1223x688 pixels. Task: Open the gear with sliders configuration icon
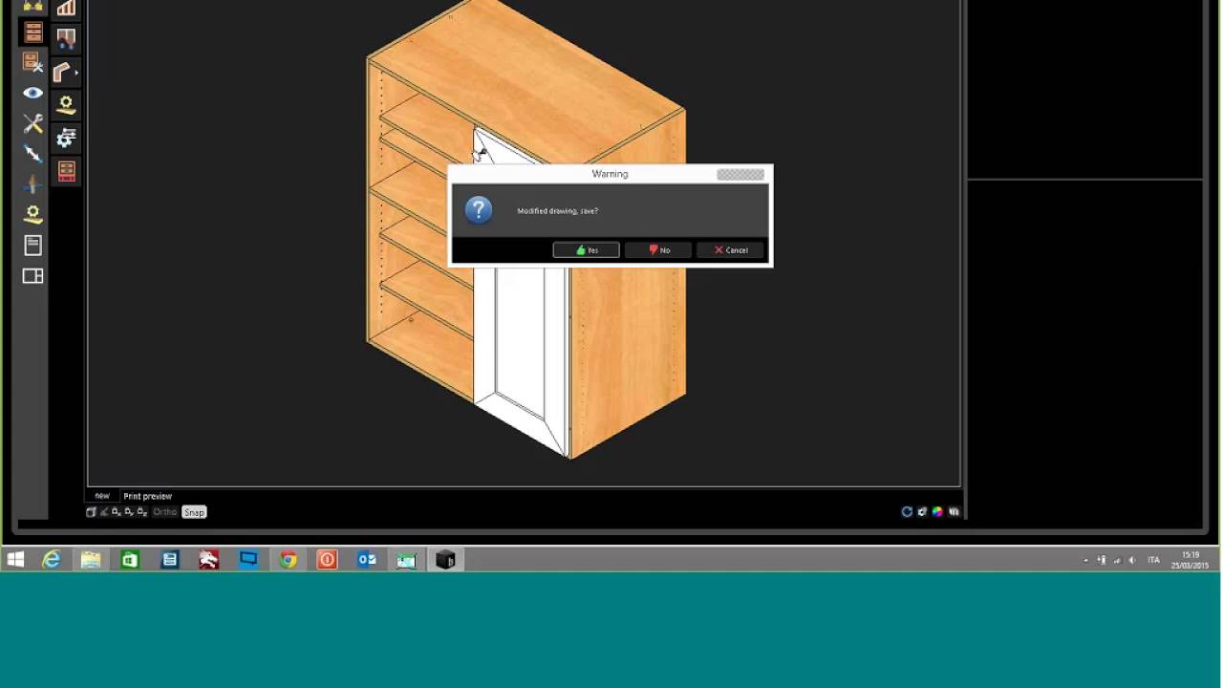coord(66,139)
